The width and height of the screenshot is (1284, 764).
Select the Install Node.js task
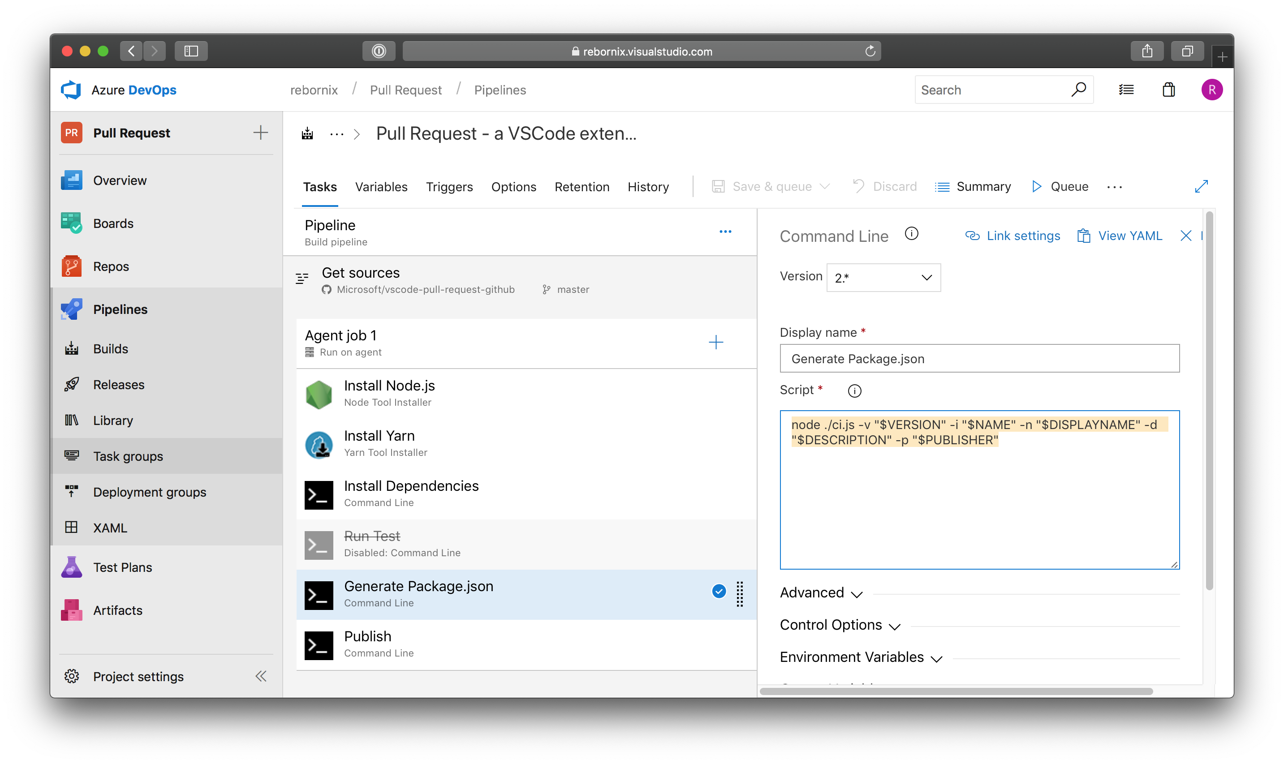(x=526, y=394)
